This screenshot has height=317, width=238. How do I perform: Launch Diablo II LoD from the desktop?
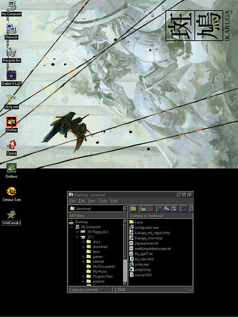tap(11, 78)
